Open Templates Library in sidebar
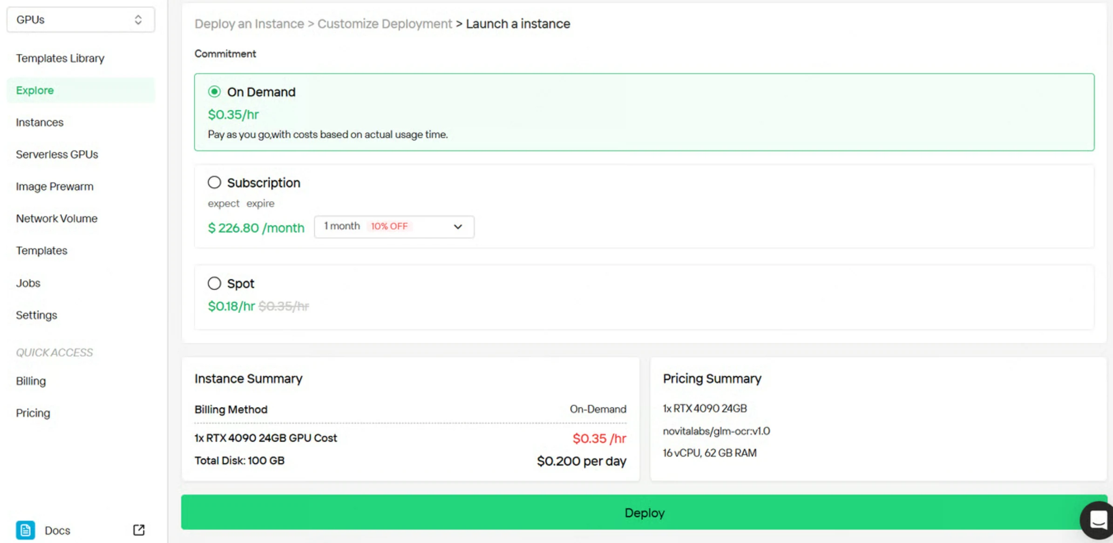The height and width of the screenshot is (543, 1113). point(60,58)
